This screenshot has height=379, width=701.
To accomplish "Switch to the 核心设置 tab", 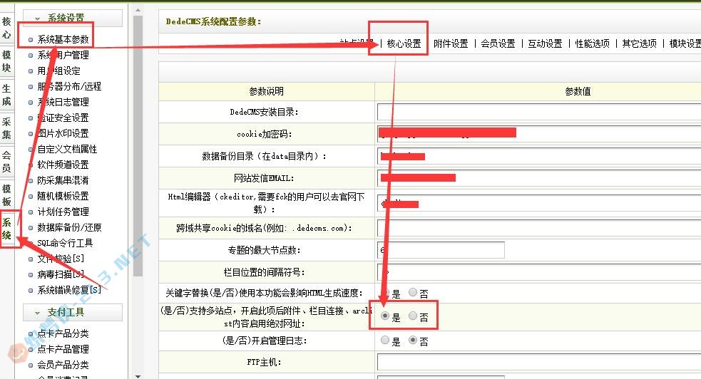I will tap(404, 43).
